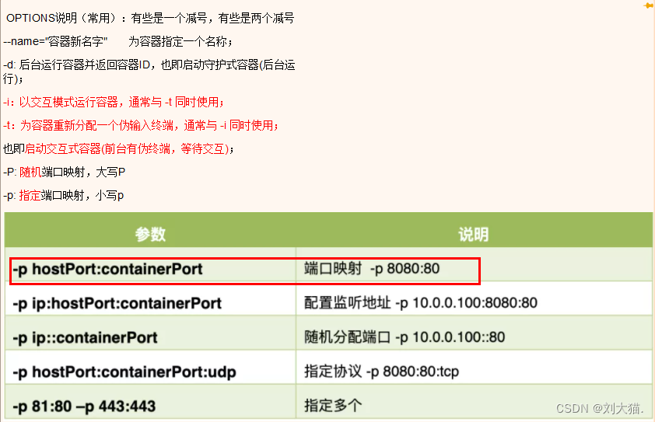Click the -P: 随机端口映射 line
655x422 pixels.
[x=65, y=171]
